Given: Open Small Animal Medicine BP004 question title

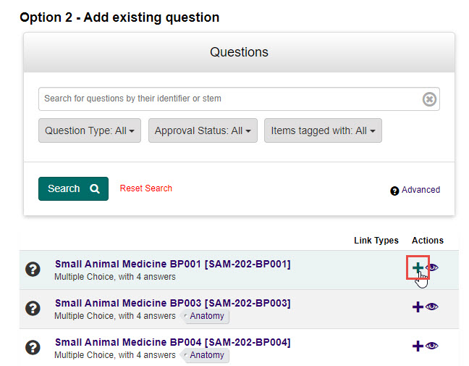Looking at the screenshot, I should coord(172,342).
